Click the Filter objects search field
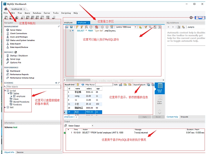The width and height of the screenshot is (207, 154). pos(34,86)
